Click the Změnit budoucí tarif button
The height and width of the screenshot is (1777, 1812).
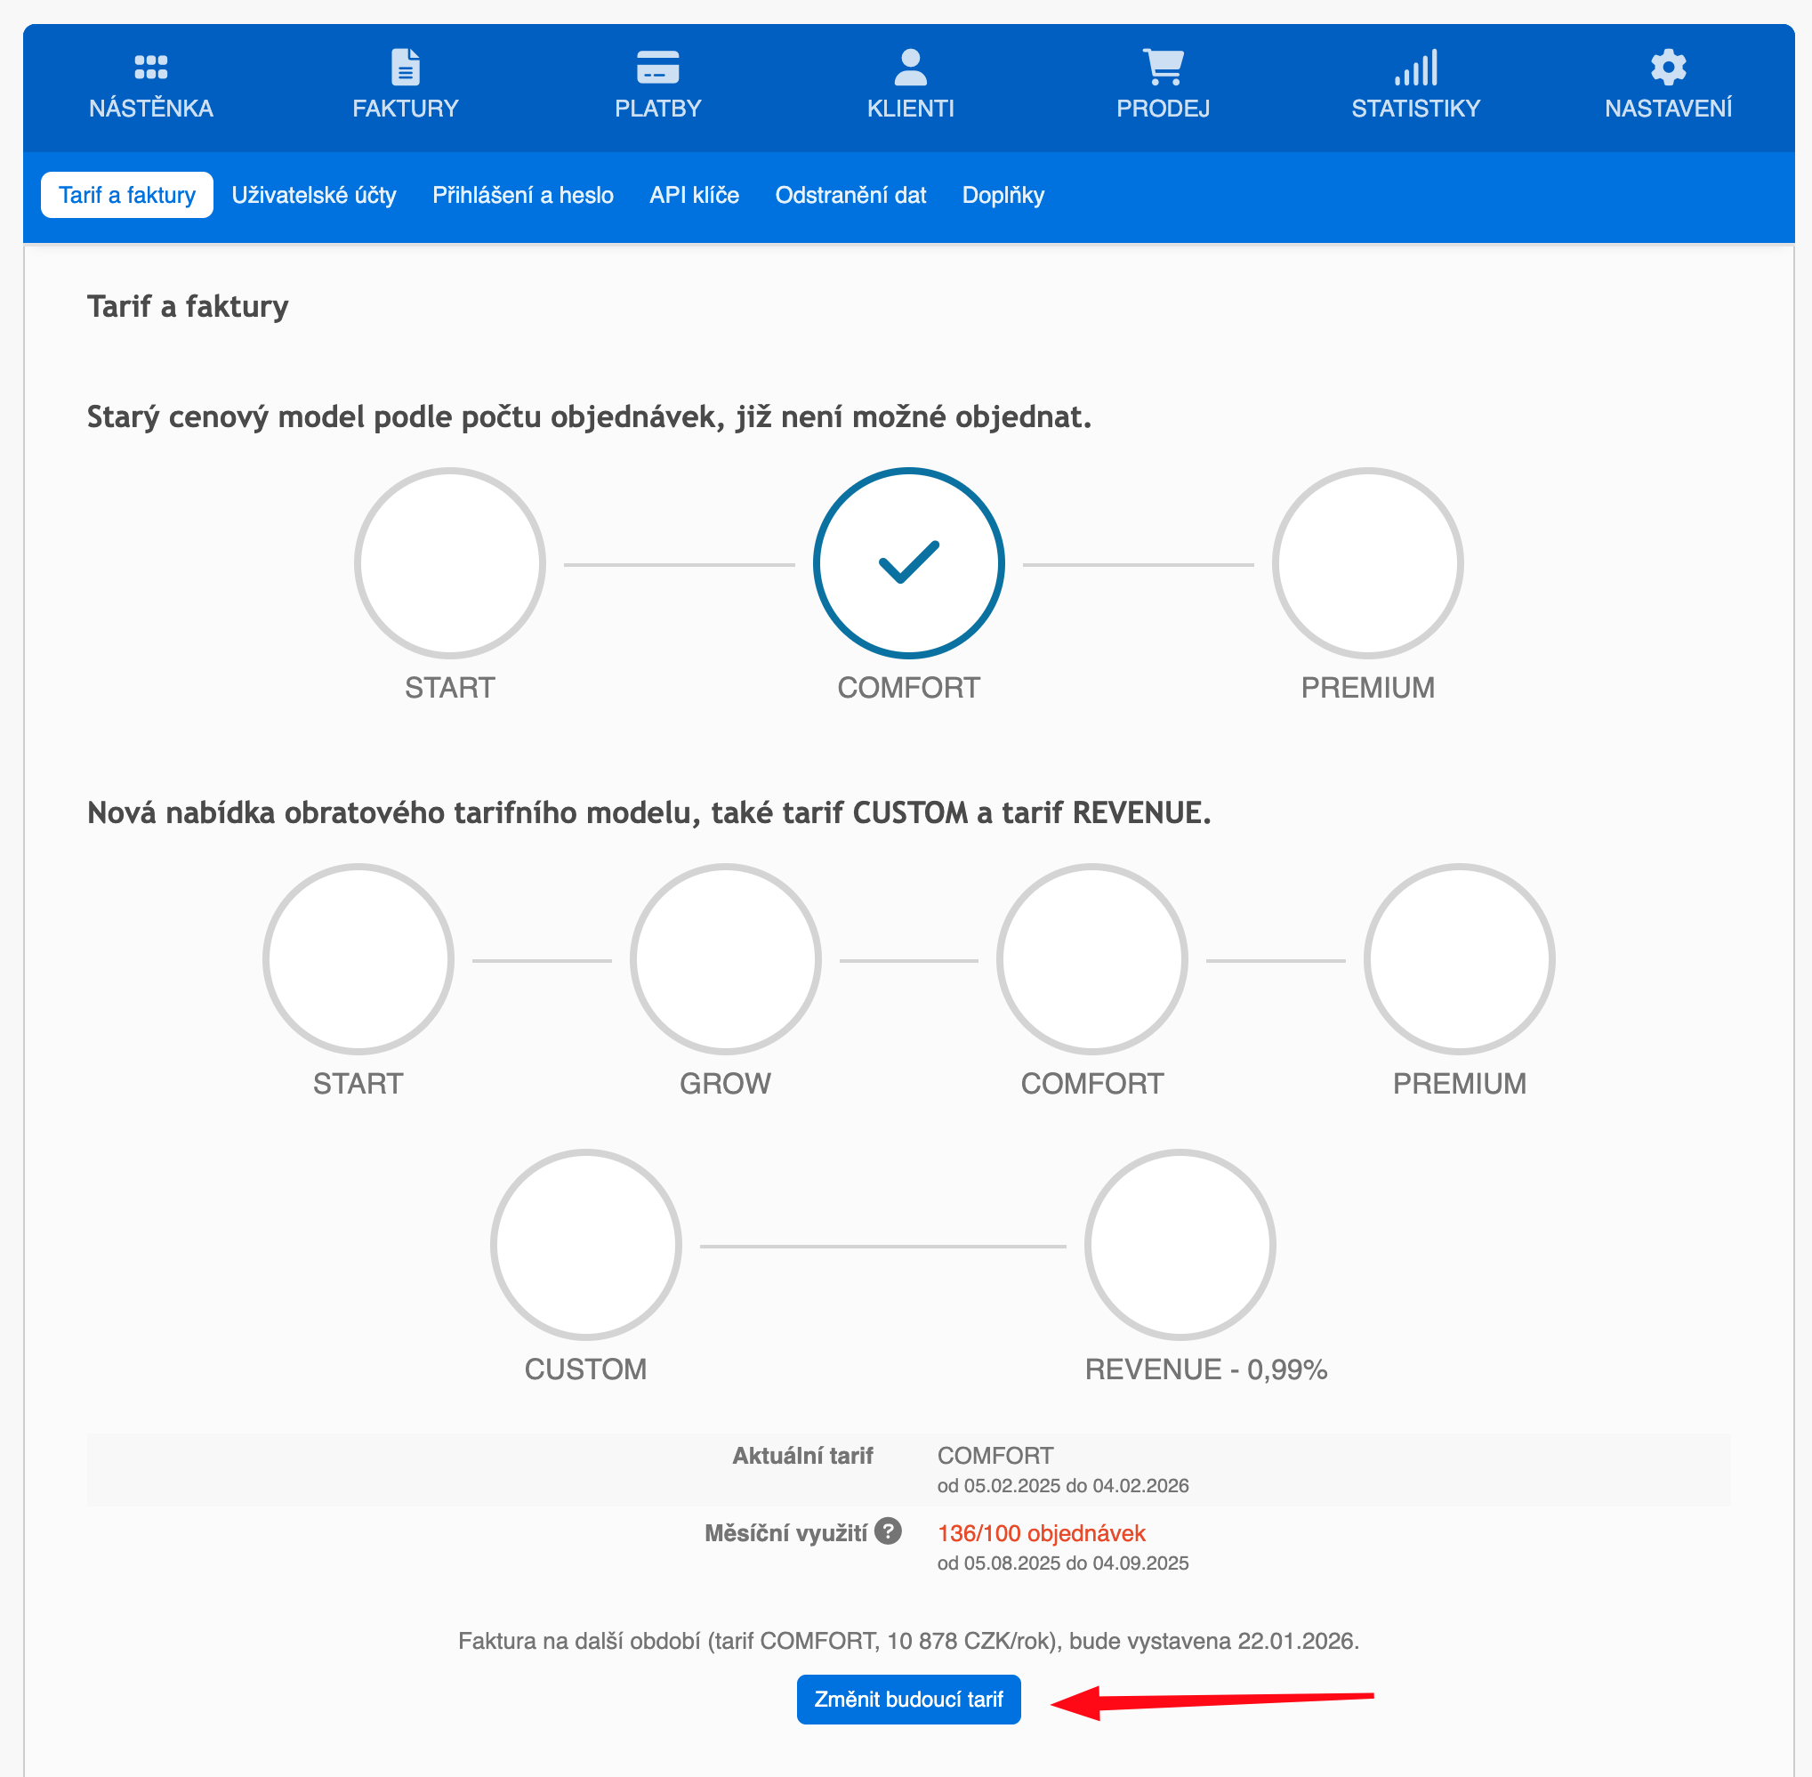tap(908, 1699)
